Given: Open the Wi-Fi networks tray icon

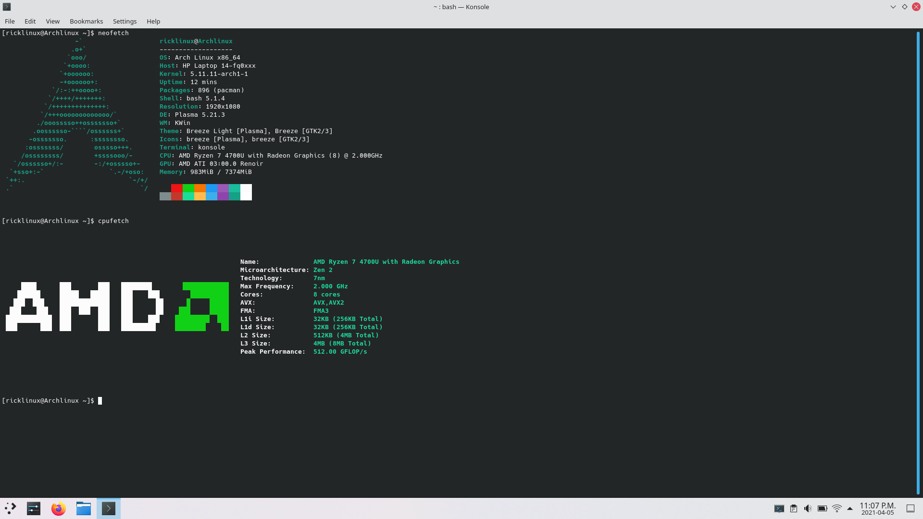Looking at the screenshot, I should [x=837, y=508].
